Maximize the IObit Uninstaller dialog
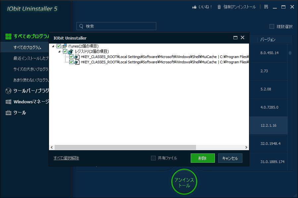The width and height of the screenshot is (298, 198). pos(235,38)
